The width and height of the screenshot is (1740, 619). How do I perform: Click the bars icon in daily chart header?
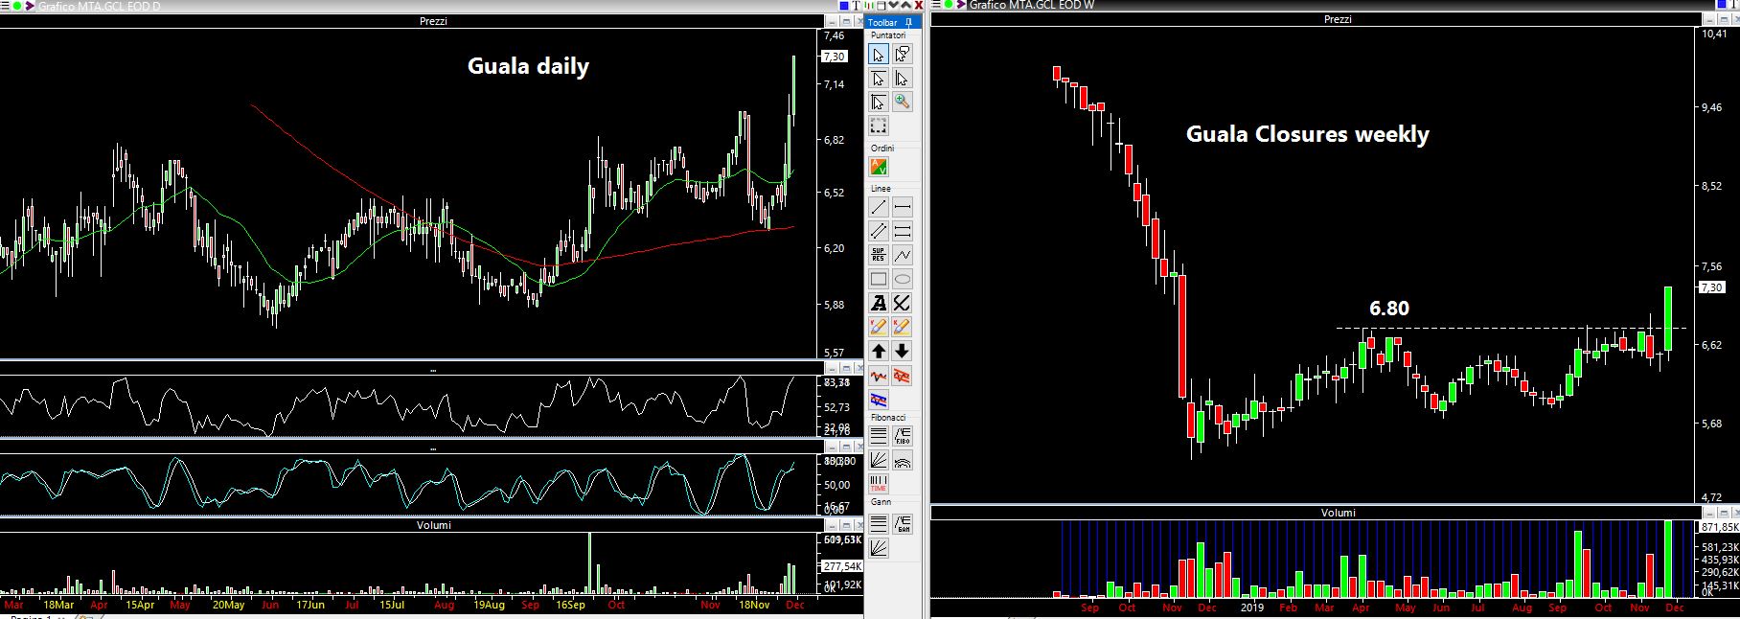pyautogui.click(x=869, y=6)
